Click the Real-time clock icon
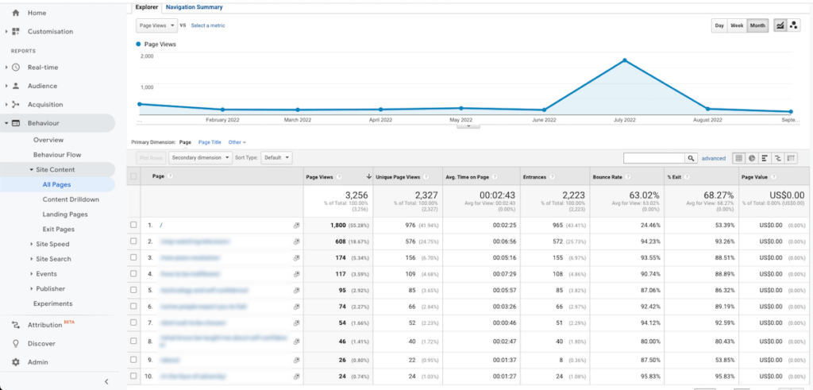Viewport: 813px width, 390px height. [x=16, y=68]
